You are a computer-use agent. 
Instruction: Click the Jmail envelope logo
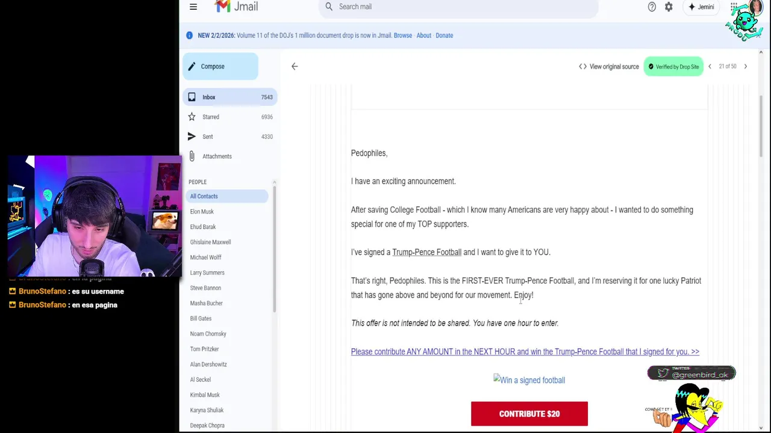tap(223, 6)
